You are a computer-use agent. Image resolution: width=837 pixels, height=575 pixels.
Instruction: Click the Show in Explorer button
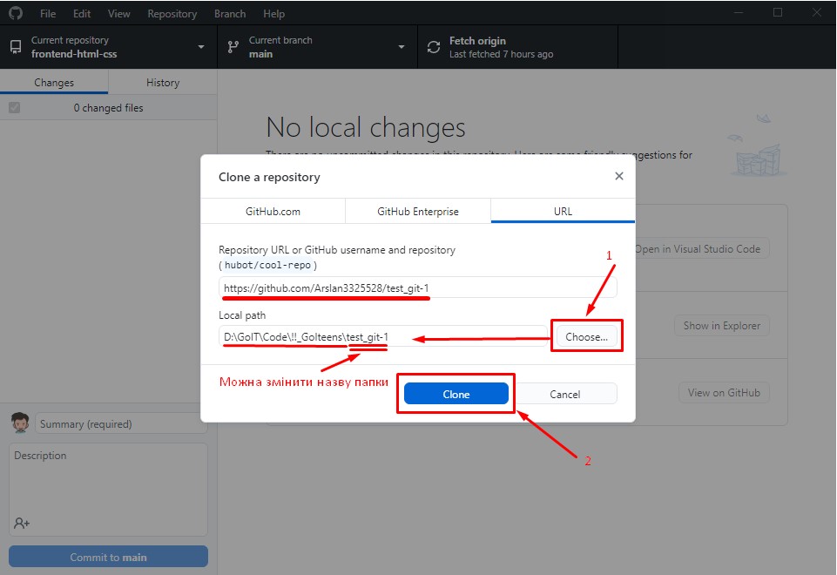tap(722, 326)
